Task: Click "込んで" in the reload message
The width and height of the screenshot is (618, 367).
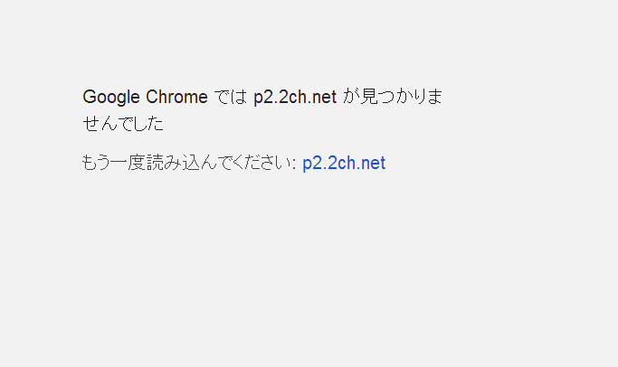Action: pyautogui.click(x=202, y=163)
